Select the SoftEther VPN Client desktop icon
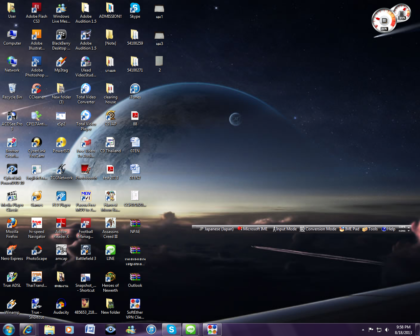 click(x=135, y=309)
